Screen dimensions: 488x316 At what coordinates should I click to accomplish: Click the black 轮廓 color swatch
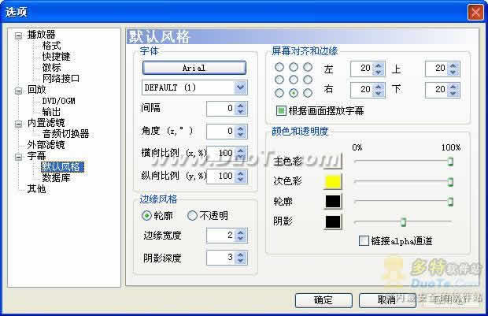(x=333, y=202)
